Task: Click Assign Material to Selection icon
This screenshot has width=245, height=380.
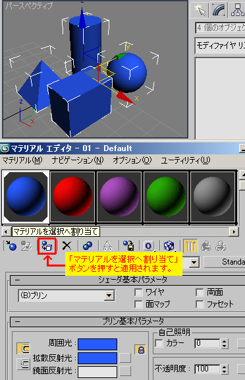Action: coord(47,246)
